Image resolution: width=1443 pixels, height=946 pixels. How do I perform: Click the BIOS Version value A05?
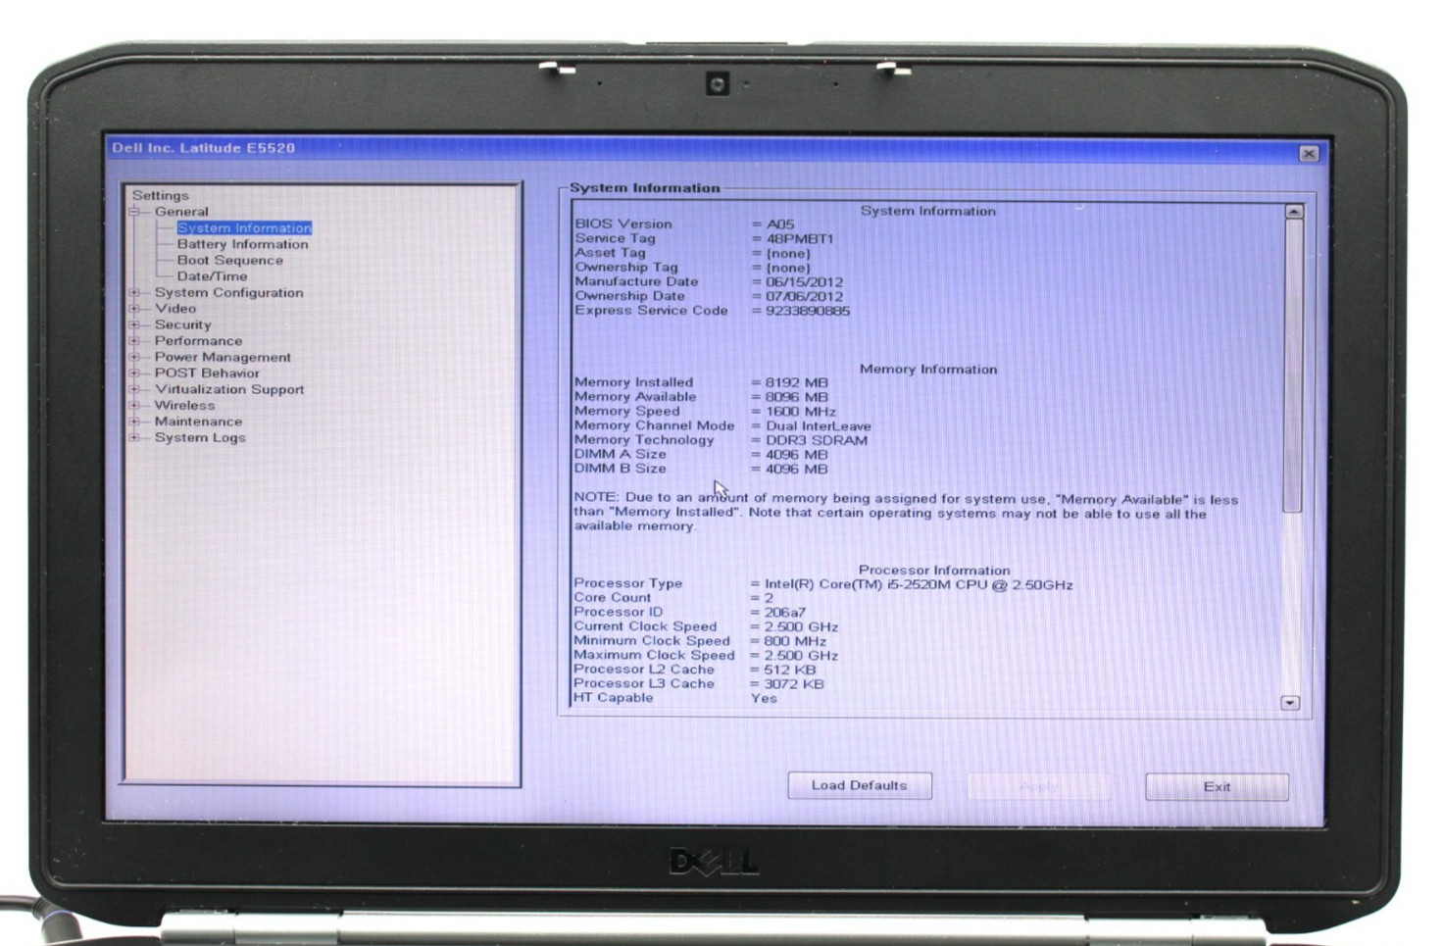[780, 224]
